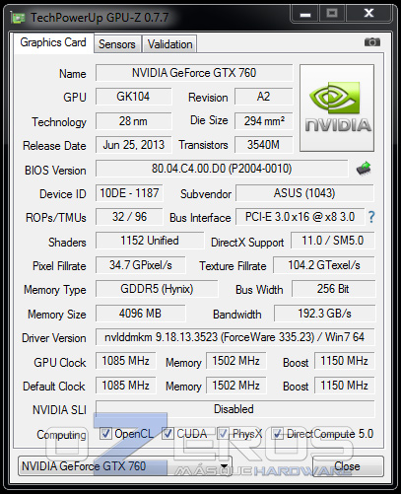The image size is (401, 494).
Task: Click the BIOS Version label
Action: [55, 171]
